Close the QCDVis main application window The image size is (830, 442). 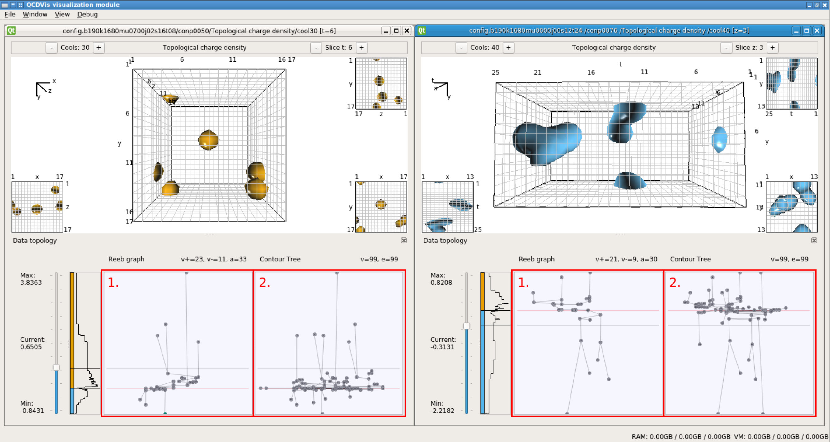click(x=825, y=5)
